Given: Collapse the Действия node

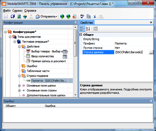Looking at the screenshot, I should coord(19,46).
